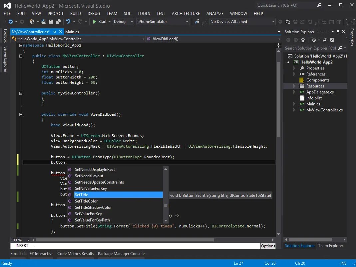The height and width of the screenshot is (267, 356).
Task: Select SetTitleColor from the autocomplete list
Action: pyautogui.click(x=86, y=201)
